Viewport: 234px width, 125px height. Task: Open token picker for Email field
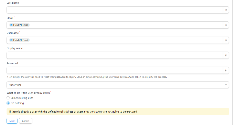pos(226,25)
